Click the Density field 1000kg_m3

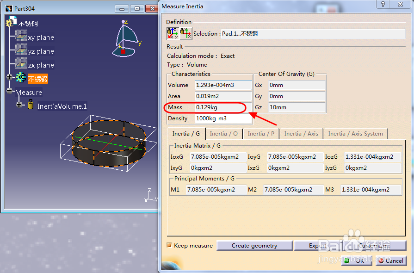click(223, 118)
